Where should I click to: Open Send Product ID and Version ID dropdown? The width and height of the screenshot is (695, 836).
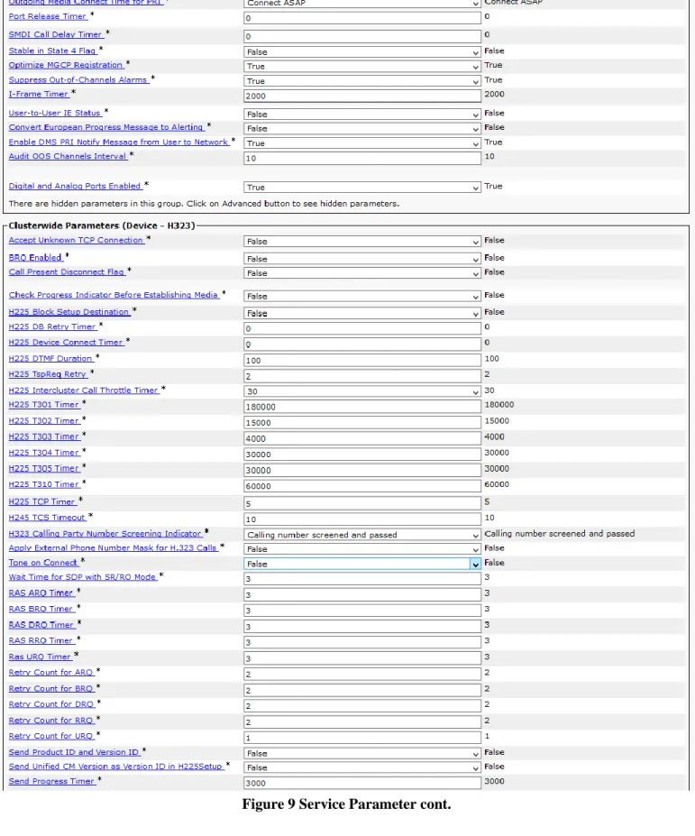point(362,753)
